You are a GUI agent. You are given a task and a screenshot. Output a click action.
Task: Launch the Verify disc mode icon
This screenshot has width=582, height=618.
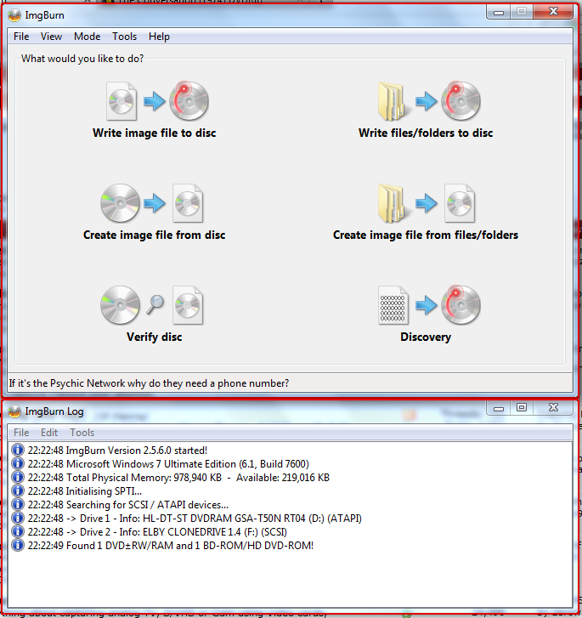pyautogui.click(x=152, y=305)
